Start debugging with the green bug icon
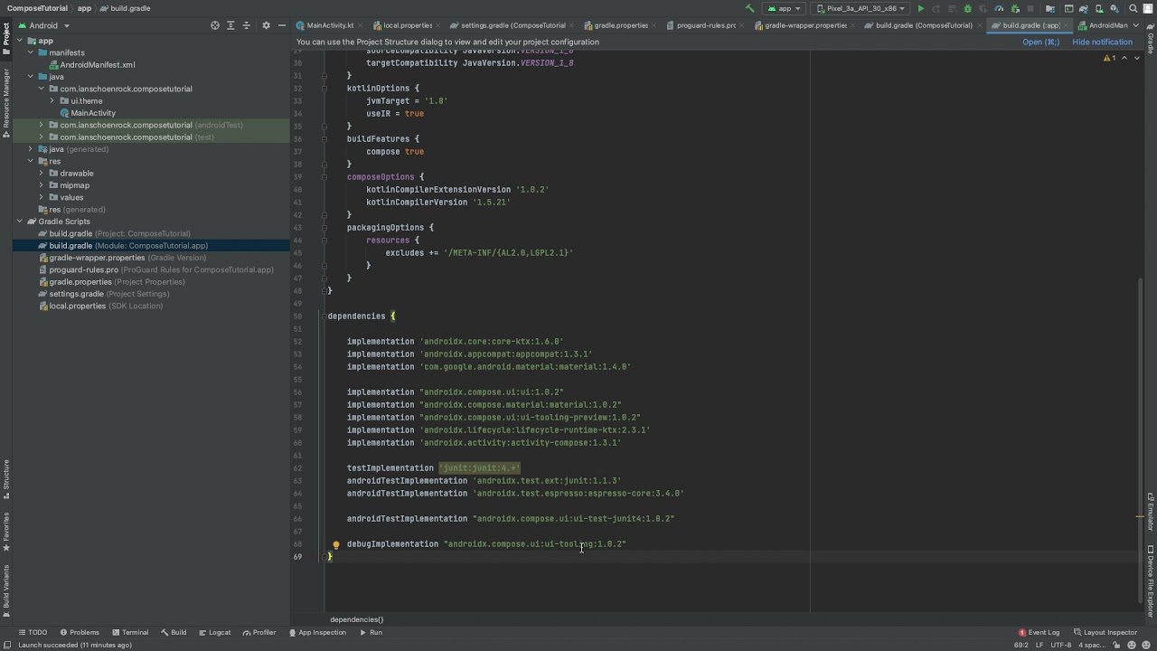The width and height of the screenshot is (1157, 651). 967,8
